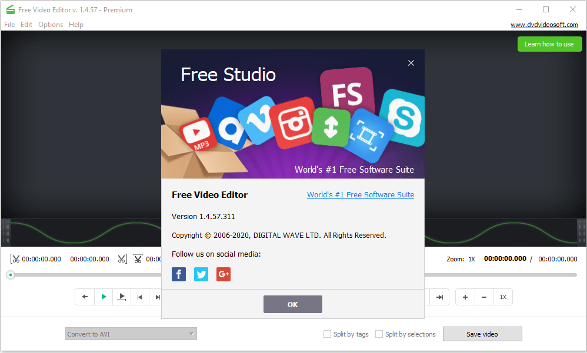Click the cut selection scissors icon
This screenshot has height=353, width=587.
138,259
